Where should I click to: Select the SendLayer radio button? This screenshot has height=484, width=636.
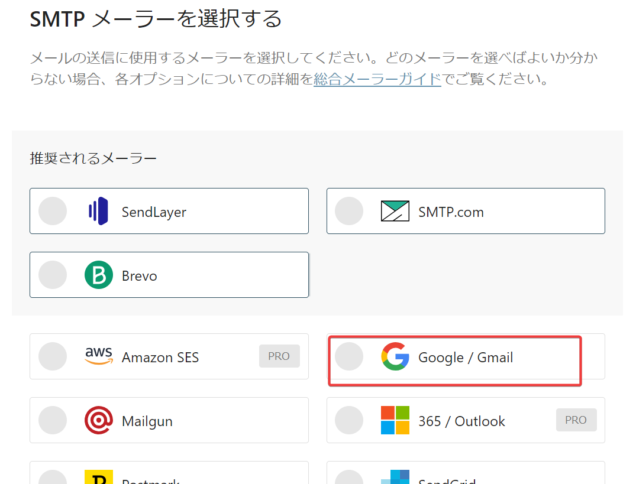tap(53, 211)
